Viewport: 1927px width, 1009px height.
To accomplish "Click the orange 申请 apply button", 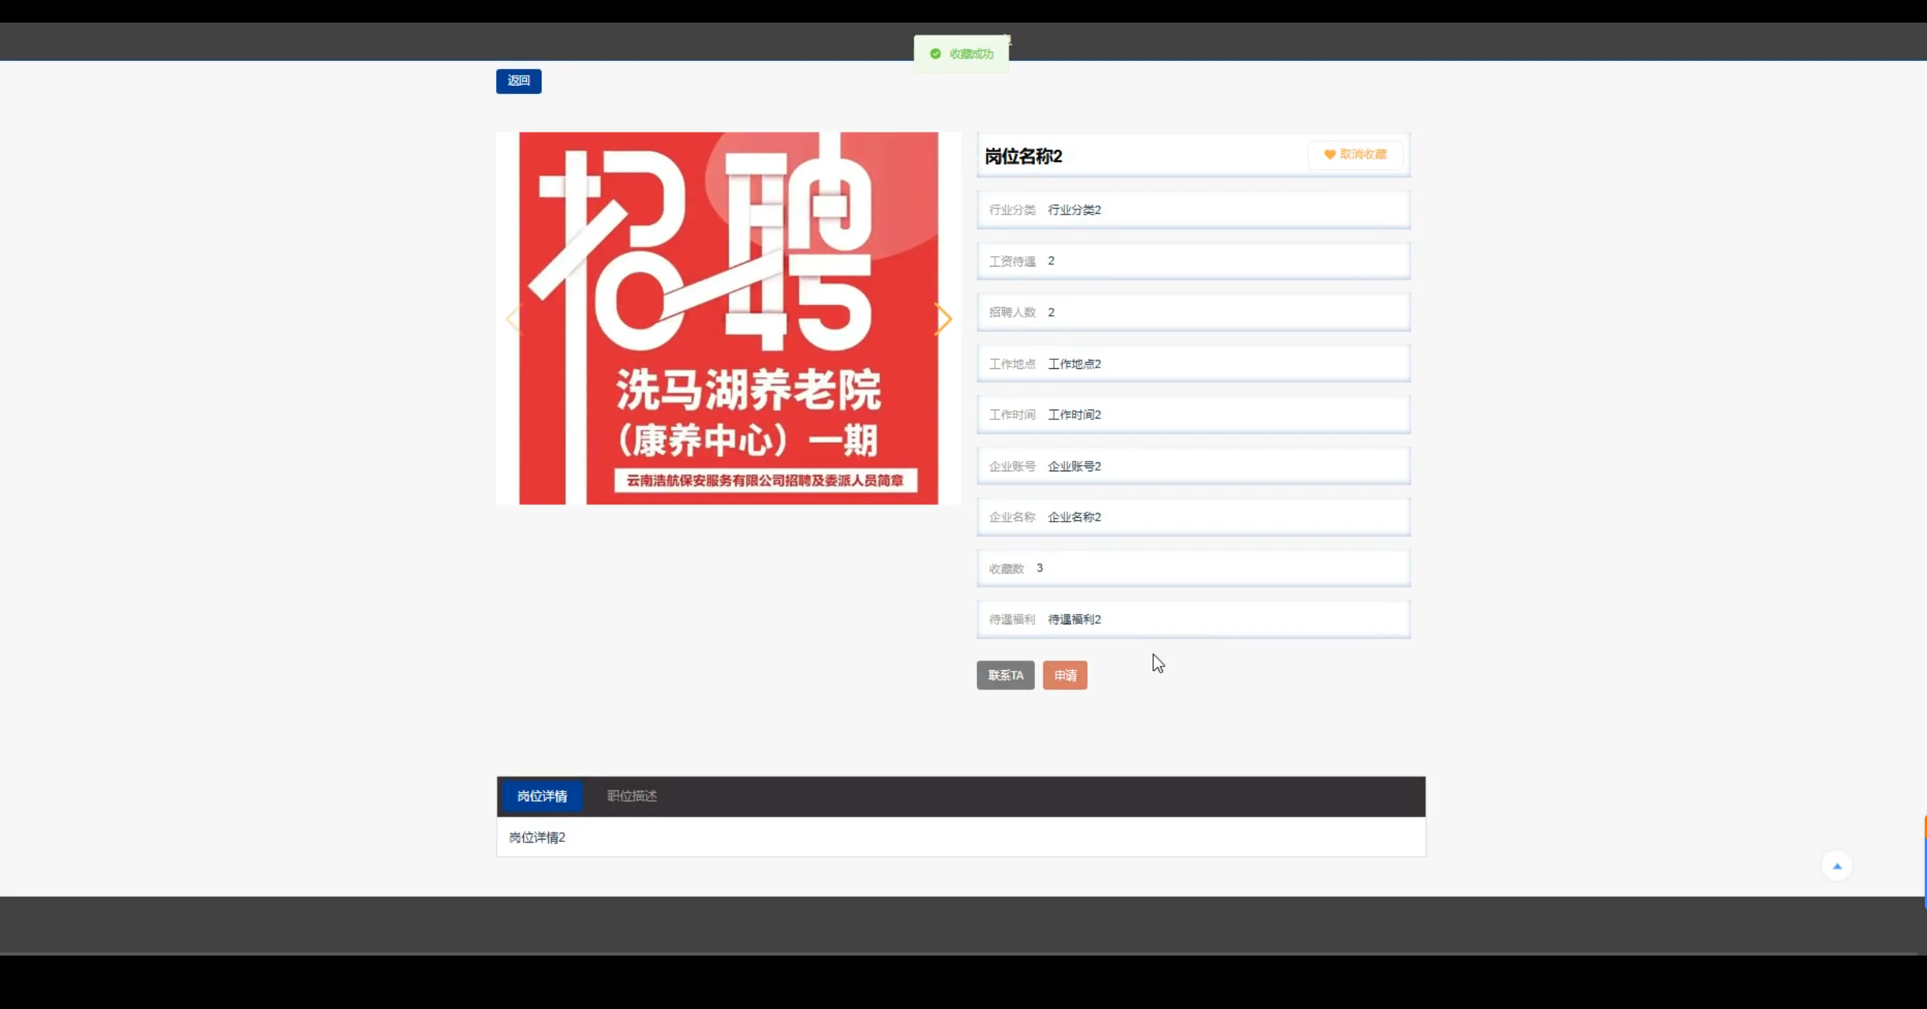I will pyautogui.click(x=1064, y=675).
